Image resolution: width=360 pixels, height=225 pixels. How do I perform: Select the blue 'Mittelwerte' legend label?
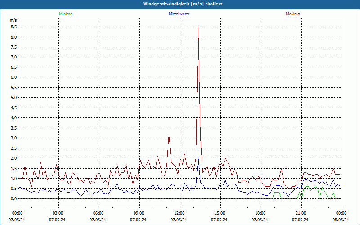click(179, 14)
